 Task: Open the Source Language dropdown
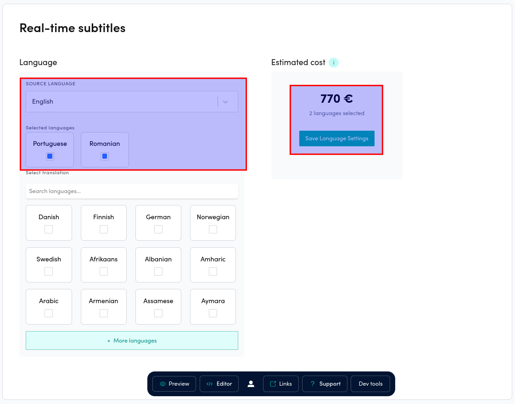tap(132, 101)
